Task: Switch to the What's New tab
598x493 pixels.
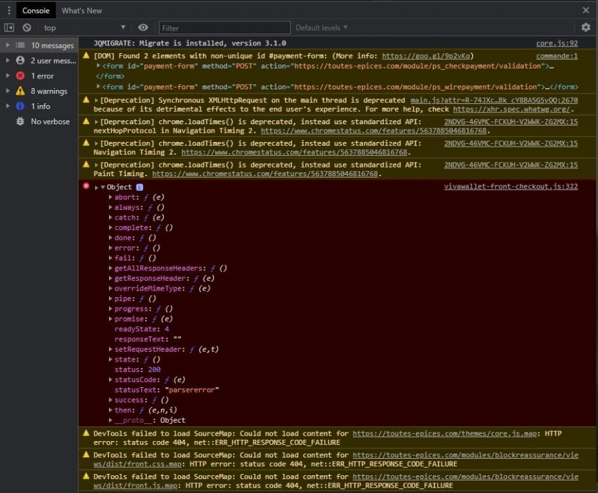Action: [81, 11]
